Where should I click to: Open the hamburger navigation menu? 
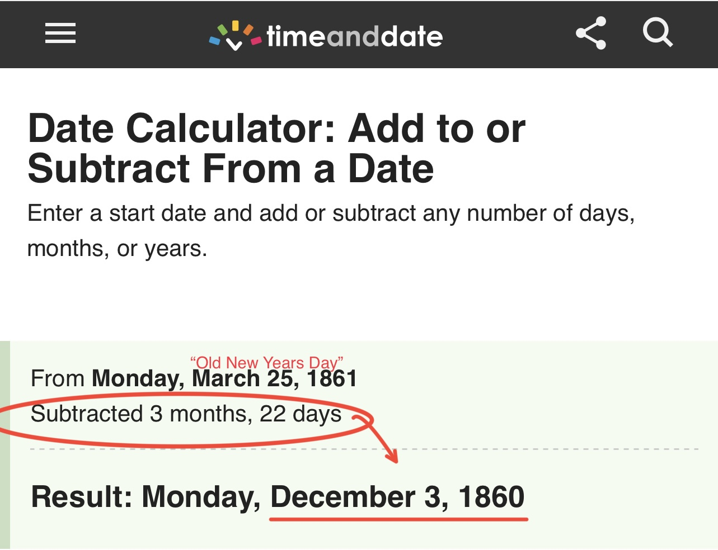(x=60, y=33)
